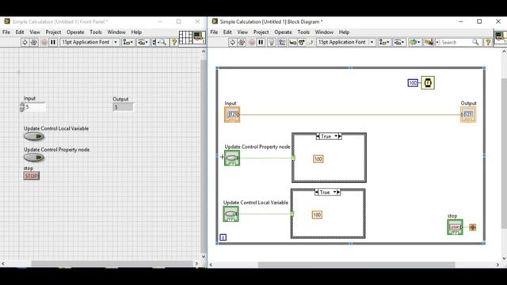Screen dimensions: 507x285
Task: Click the connector pane grid icon
Action: (x=185, y=37)
